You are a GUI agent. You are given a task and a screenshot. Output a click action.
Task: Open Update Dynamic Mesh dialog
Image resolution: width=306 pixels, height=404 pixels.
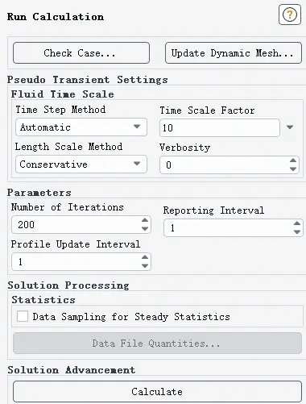(x=234, y=52)
